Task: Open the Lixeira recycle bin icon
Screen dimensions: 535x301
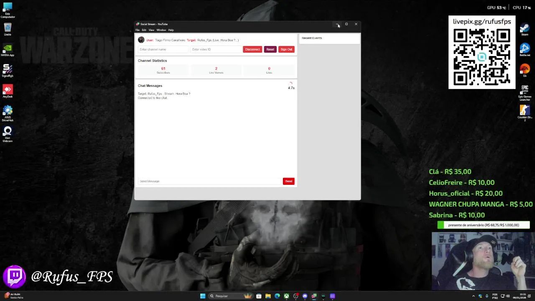Action: (8, 30)
